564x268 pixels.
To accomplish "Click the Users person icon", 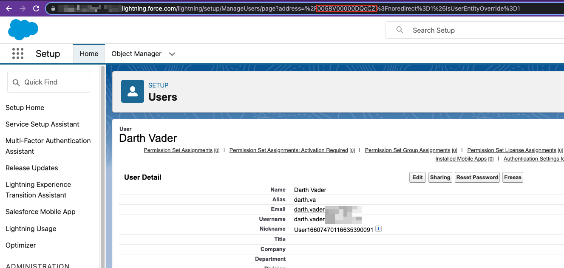I will (x=133, y=91).
